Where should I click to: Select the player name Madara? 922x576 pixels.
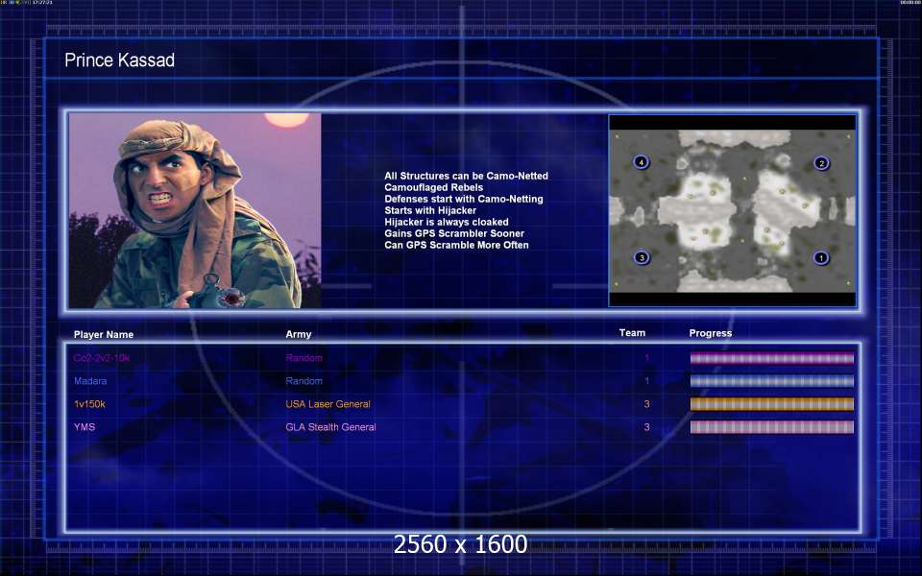click(90, 381)
